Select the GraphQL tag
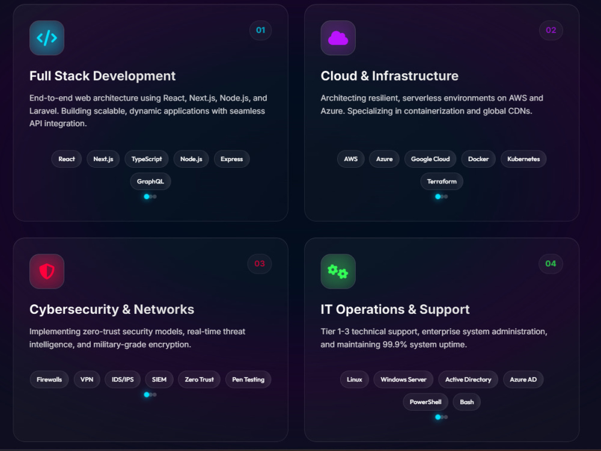Viewport: 601px width, 451px height. click(150, 182)
